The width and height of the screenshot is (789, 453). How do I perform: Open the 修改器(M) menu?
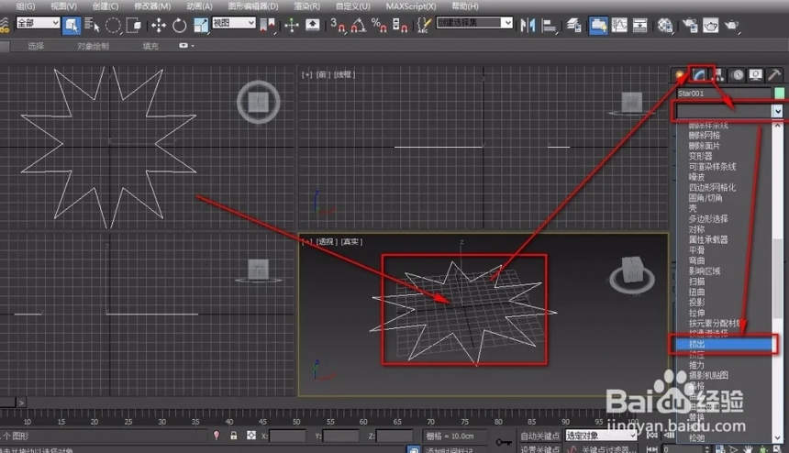152,6
